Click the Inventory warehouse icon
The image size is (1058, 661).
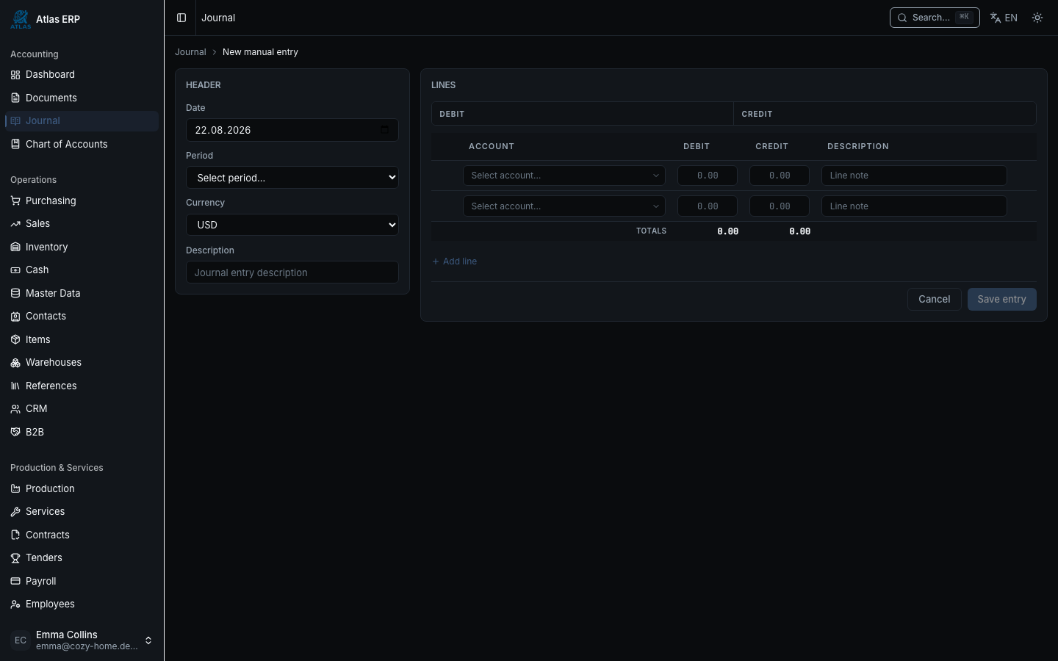(x=15, y=247)
